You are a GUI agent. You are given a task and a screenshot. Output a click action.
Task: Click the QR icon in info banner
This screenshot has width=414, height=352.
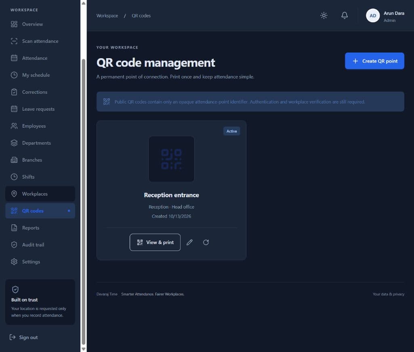click(x=106, y=102)
